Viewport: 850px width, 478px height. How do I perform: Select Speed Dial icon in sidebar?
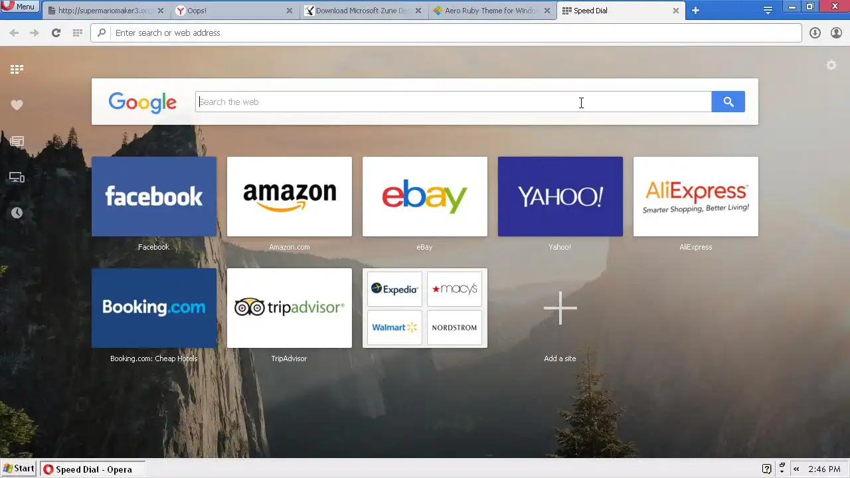tap(17, 69)
